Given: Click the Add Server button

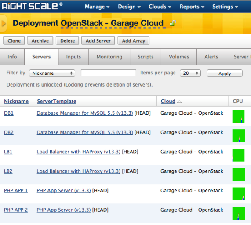Looking at the screenshot, I should coord(98,40).
